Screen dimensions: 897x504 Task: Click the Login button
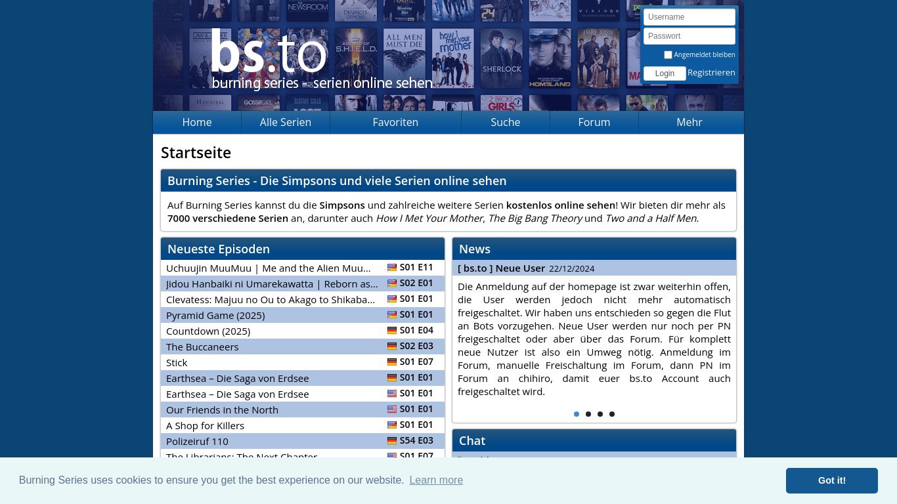click(665, 73)
